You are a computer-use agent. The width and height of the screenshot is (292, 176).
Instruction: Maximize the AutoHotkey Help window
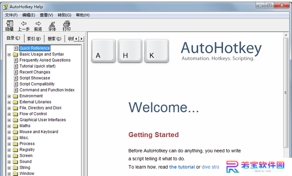pyautogui.click(x=269, y=5)
